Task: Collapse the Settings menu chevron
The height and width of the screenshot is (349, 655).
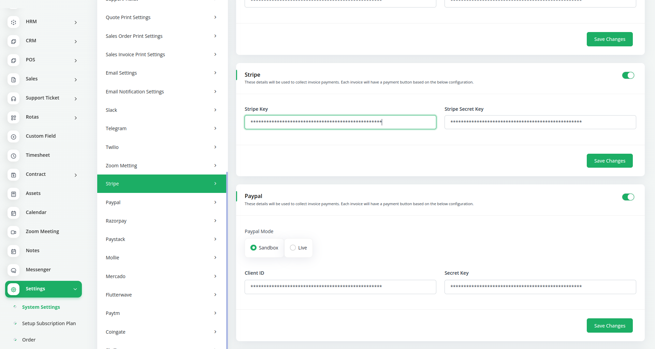Action: (75, 289)
